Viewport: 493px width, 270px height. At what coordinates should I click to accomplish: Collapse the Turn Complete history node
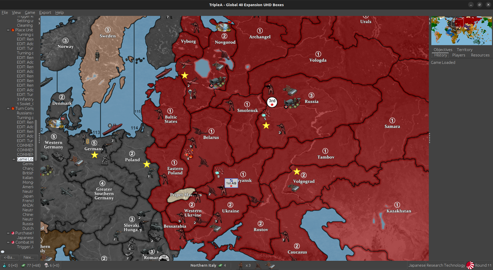point(8,108)
